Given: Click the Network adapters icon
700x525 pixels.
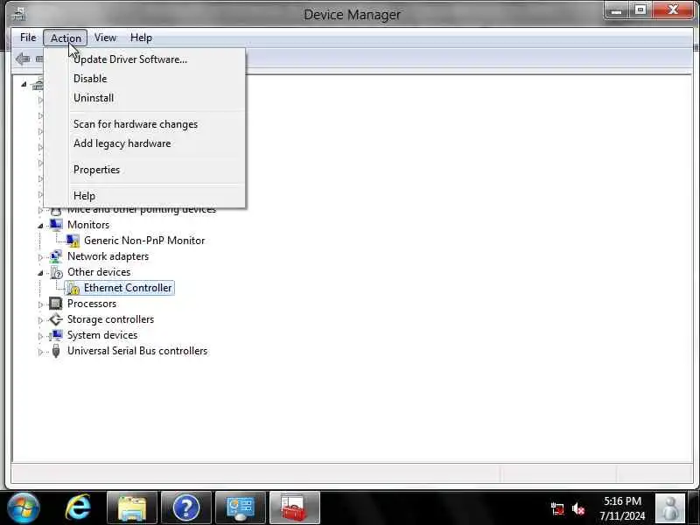Looking at the screenshot, I should pos(56,256).
